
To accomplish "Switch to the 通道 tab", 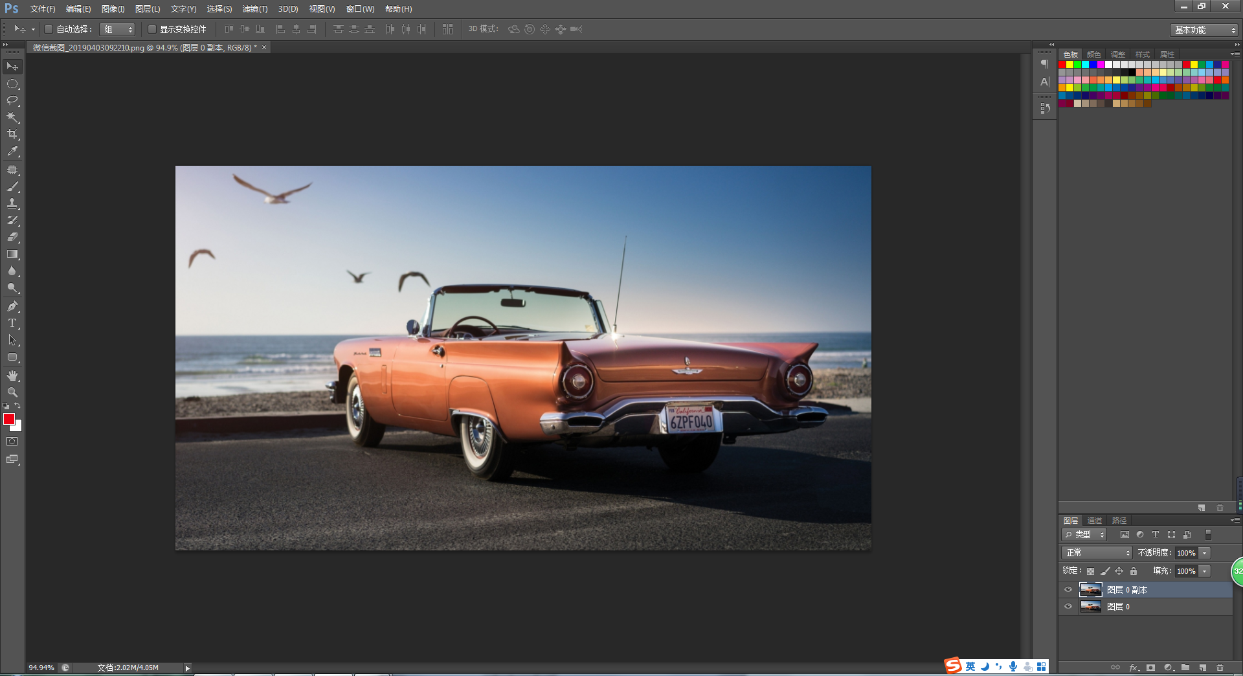I will tap(1095, 521).
